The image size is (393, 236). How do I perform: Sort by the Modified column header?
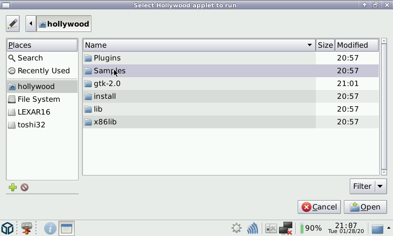click(357, 45)
